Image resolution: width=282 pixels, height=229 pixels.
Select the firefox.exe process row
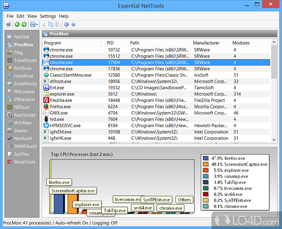[x=60, y=106]
